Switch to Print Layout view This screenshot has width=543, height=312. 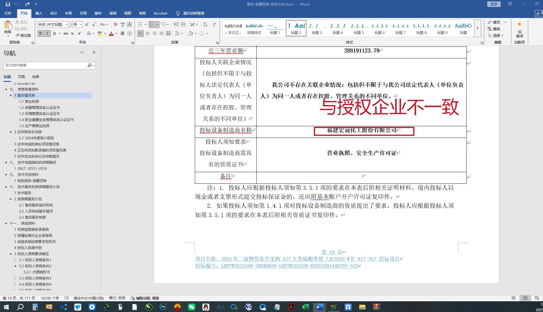(525, 298)
